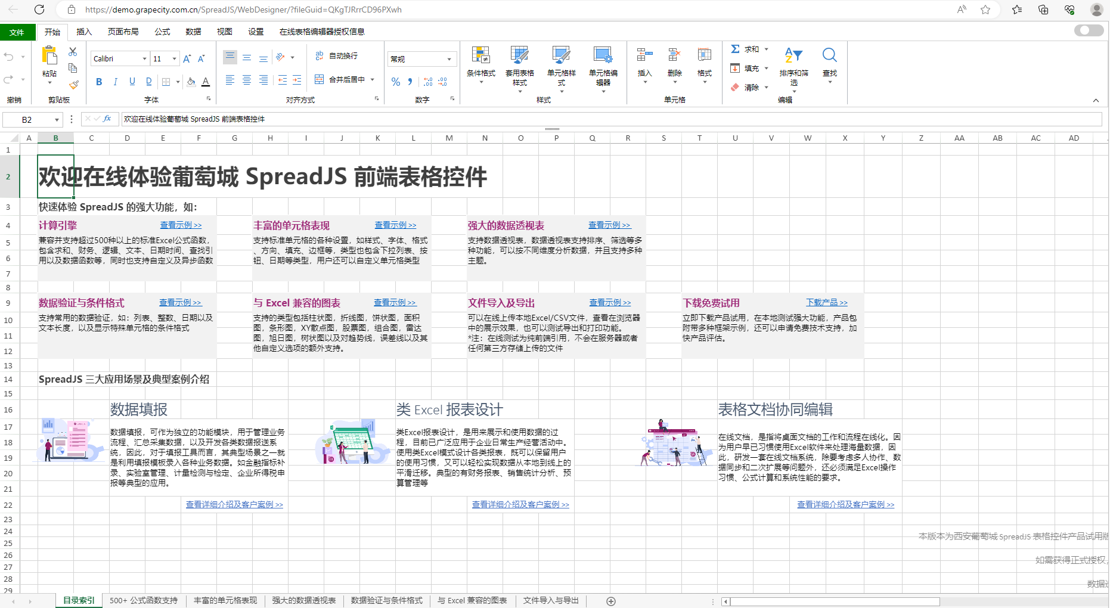
Task: Toggle top vertical alignment
Action: (230, 57)
